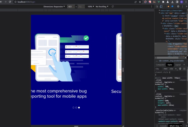Open the Dimensions: Responsive dropdown
188x127 pixels.
point(54,6)
